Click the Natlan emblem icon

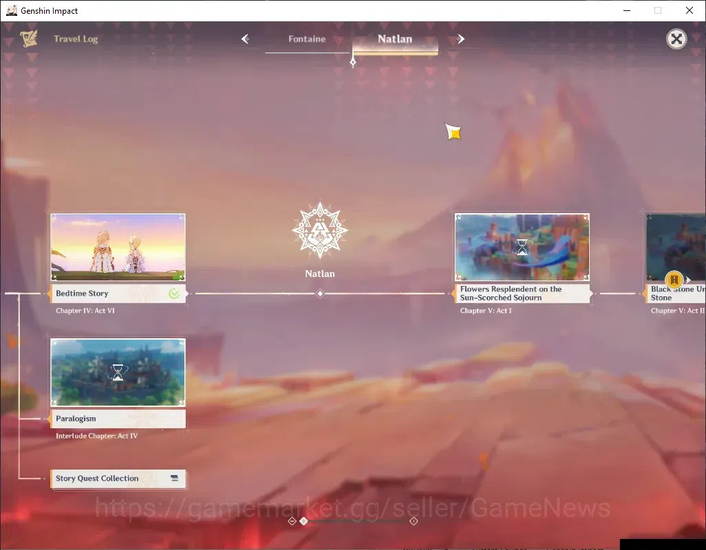coord(320,230)
